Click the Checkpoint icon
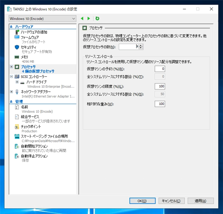223x214 pixels. tap(17, 127)
